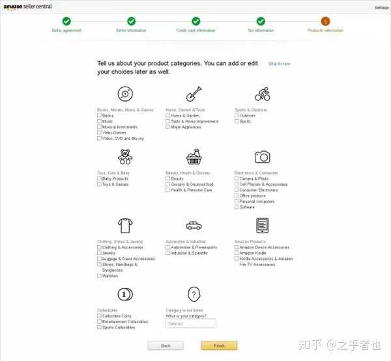Screen dimensions: 391x361
Task: Tick Tools & Home Improvement checkbox
Action: pyautogui.click(x=168, y=121)
